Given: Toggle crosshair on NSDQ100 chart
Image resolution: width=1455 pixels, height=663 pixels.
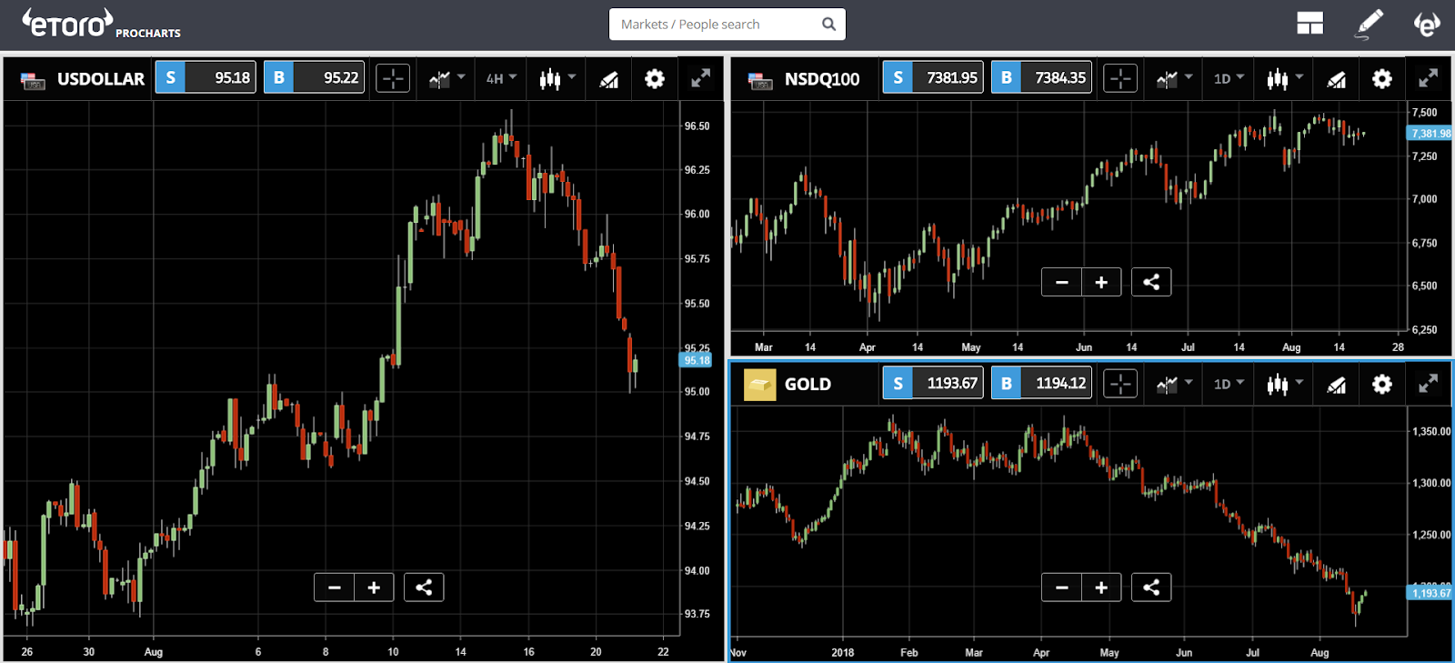Looking at the screenshot, I should click(1120, 79).
